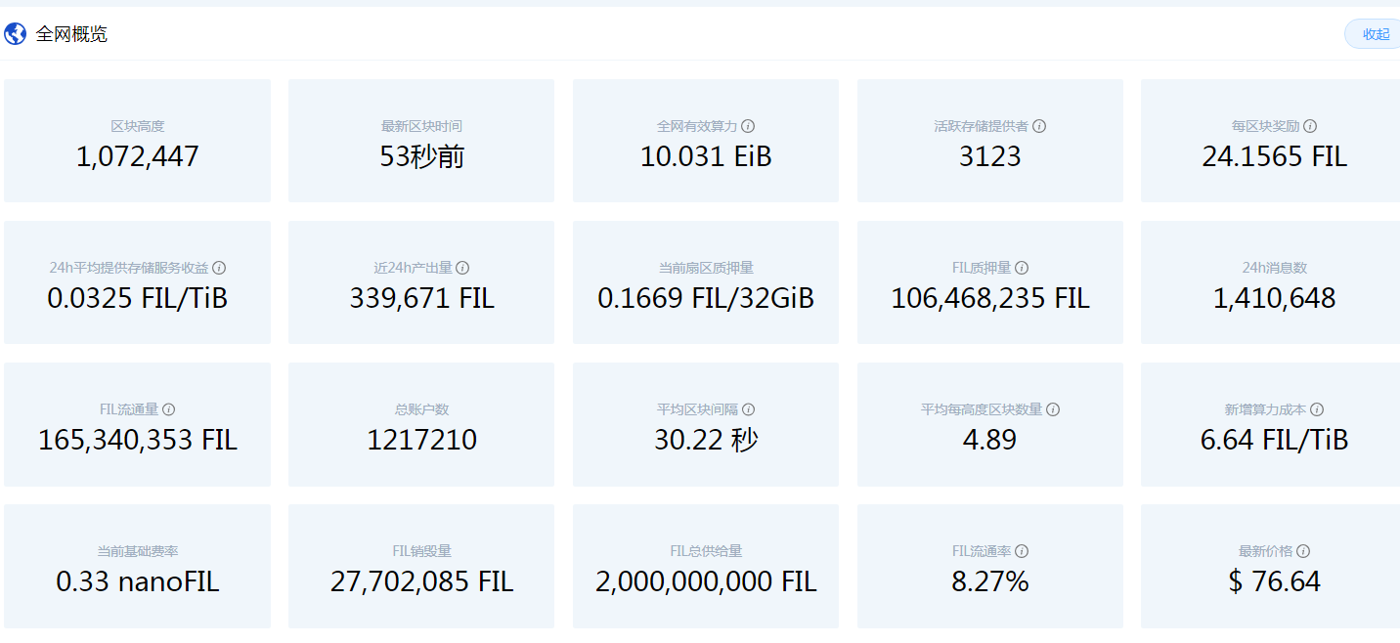Click the 当前基础费率 value 0.33 nanoFIL

[x=137, y=582]
